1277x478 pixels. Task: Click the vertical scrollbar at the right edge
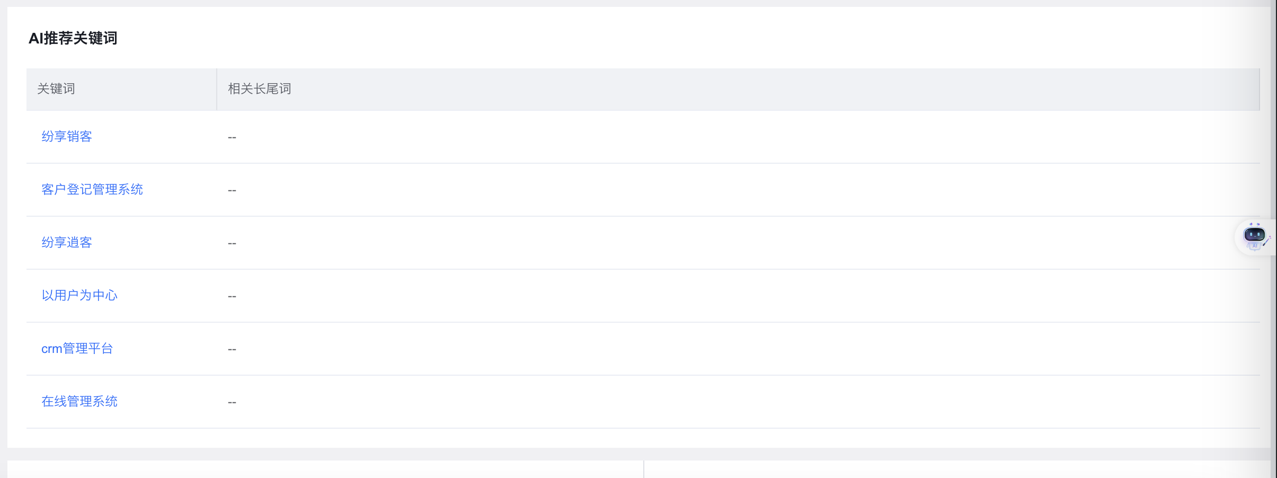coord(1273,239)
